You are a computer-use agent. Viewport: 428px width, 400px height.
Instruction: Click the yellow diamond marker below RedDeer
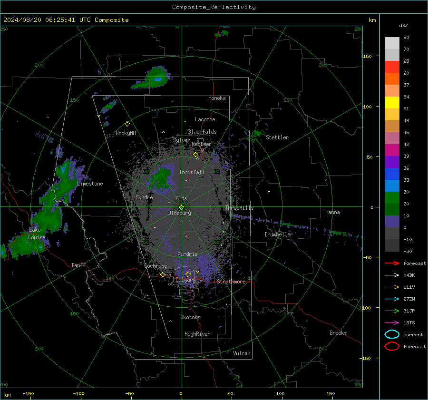(x=195, y=155)
